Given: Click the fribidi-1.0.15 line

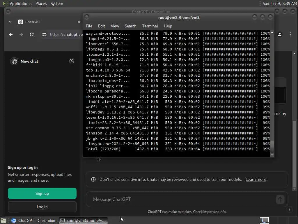Looking at the screenshot, I should click(x=178, y=65).
